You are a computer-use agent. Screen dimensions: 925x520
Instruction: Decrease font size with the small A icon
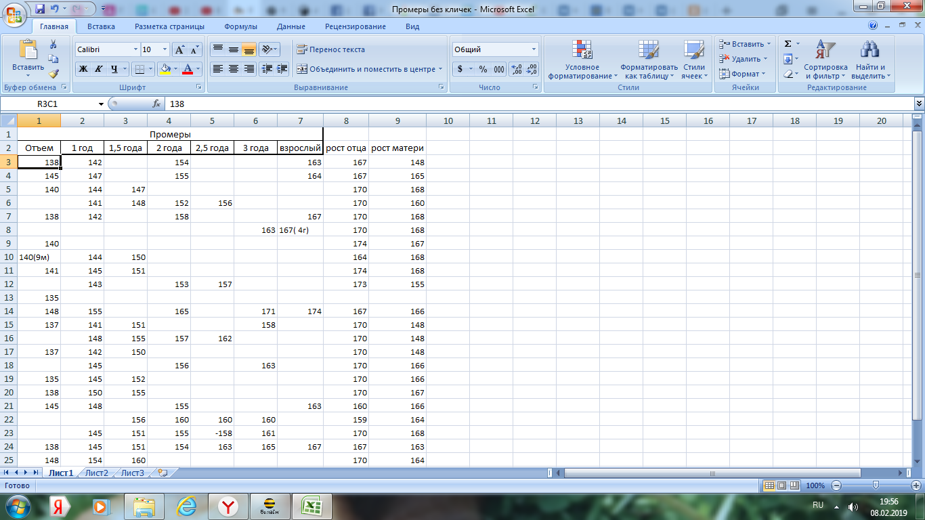tap(194, 49)
